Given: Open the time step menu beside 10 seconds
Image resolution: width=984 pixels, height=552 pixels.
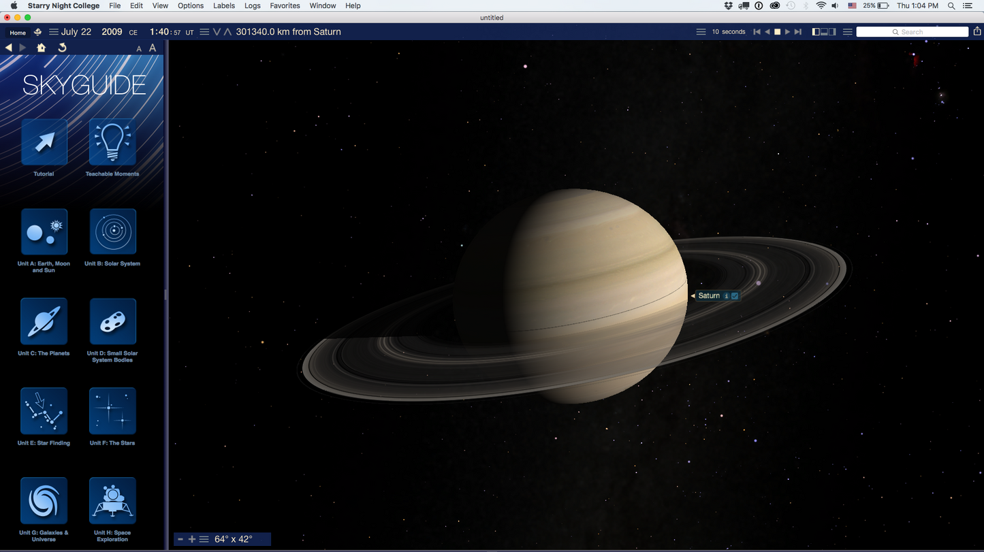Looking at the screenshot, I should pos(701,32).
